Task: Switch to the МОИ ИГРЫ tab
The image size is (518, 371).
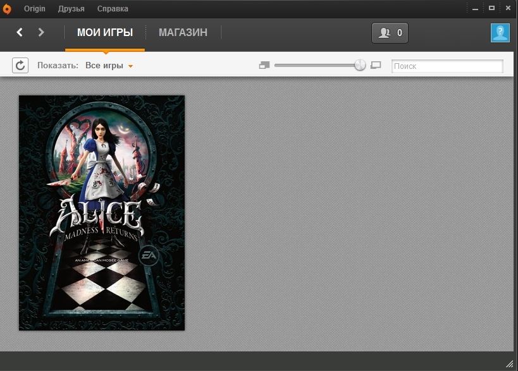Action: click(105, 32)
